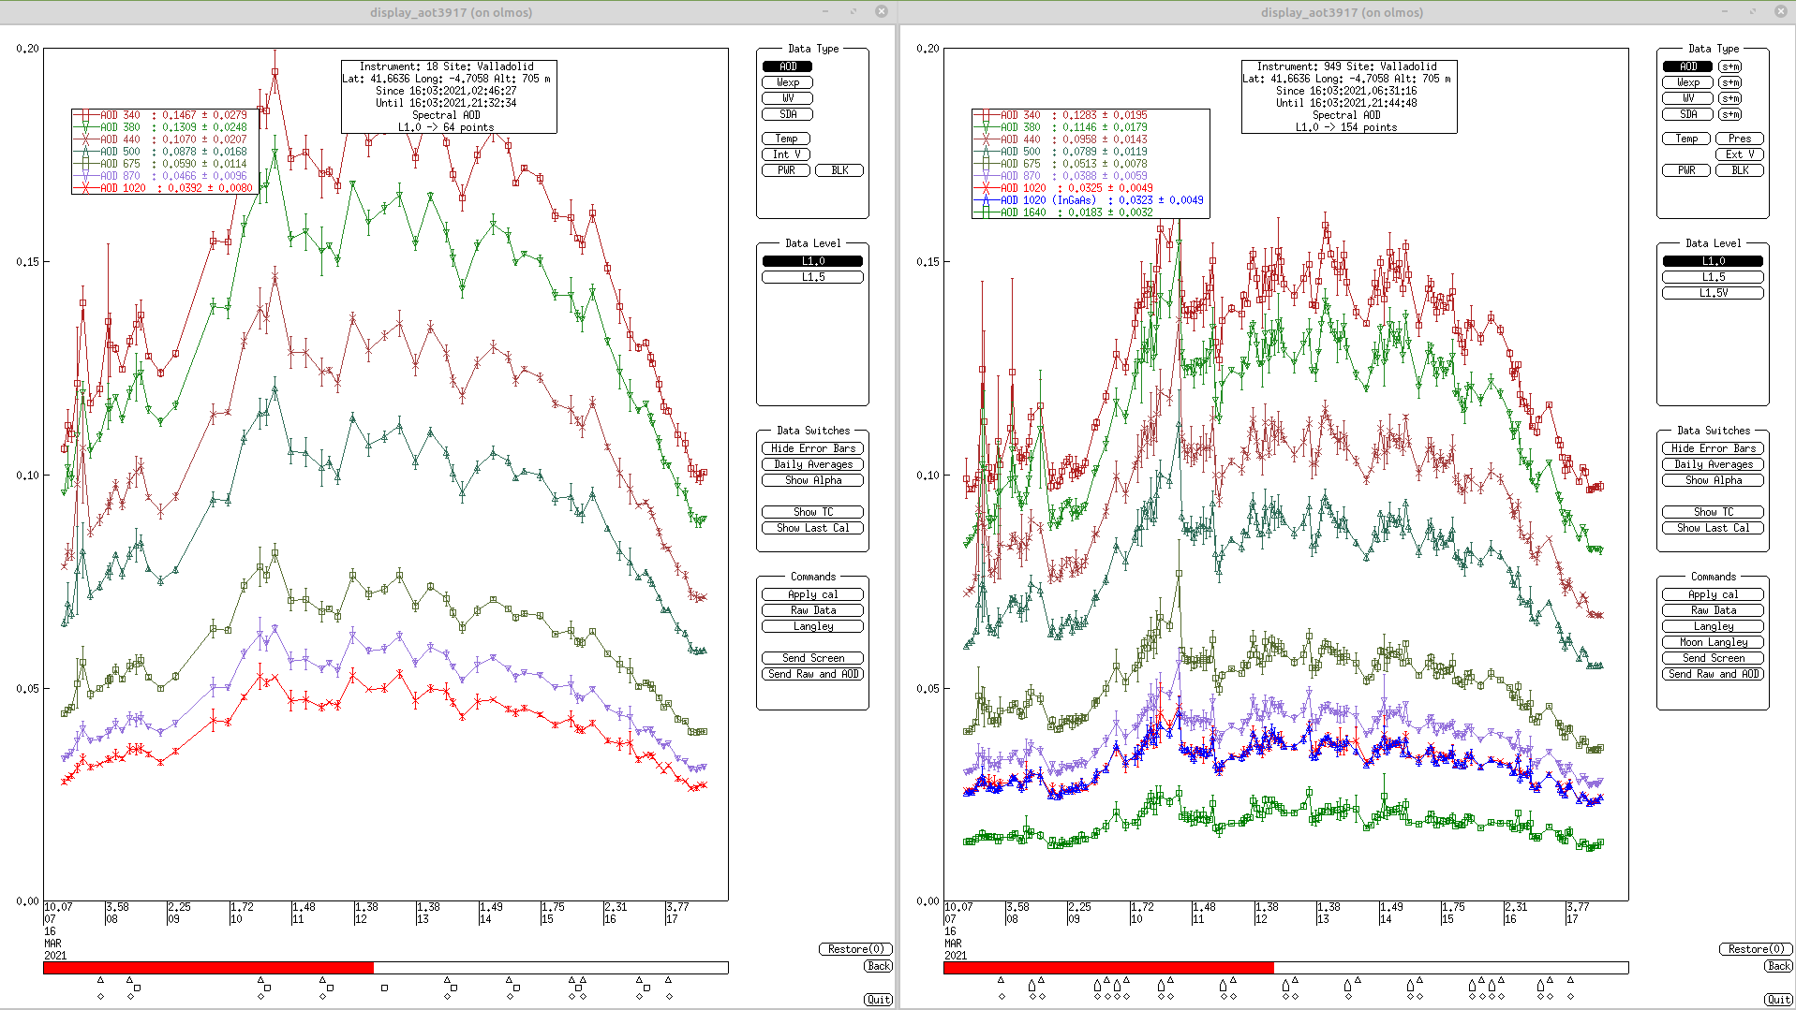This screenshot has height=1010, width=1796.
Task: Click Apply cal in left window
Action: [812, 594]
